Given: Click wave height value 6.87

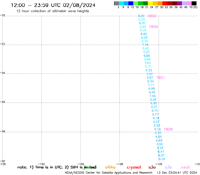Looking at the screenshot, I should (150, 78).
